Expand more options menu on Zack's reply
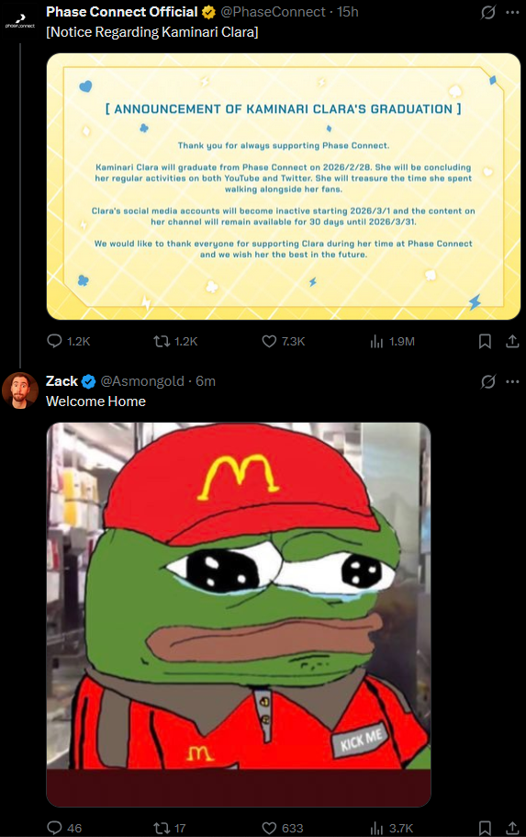The height and width of the screenshot is (837, 526). [x=512, y=381]
